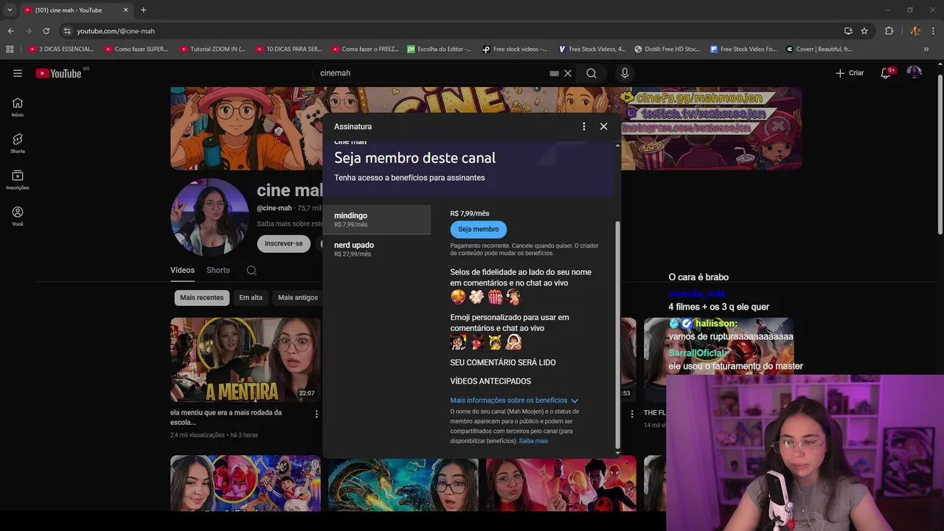Click the YouTube search input field
Viewport: 944px width, 531px height.
pyautogui.click(x=431, y=73)
